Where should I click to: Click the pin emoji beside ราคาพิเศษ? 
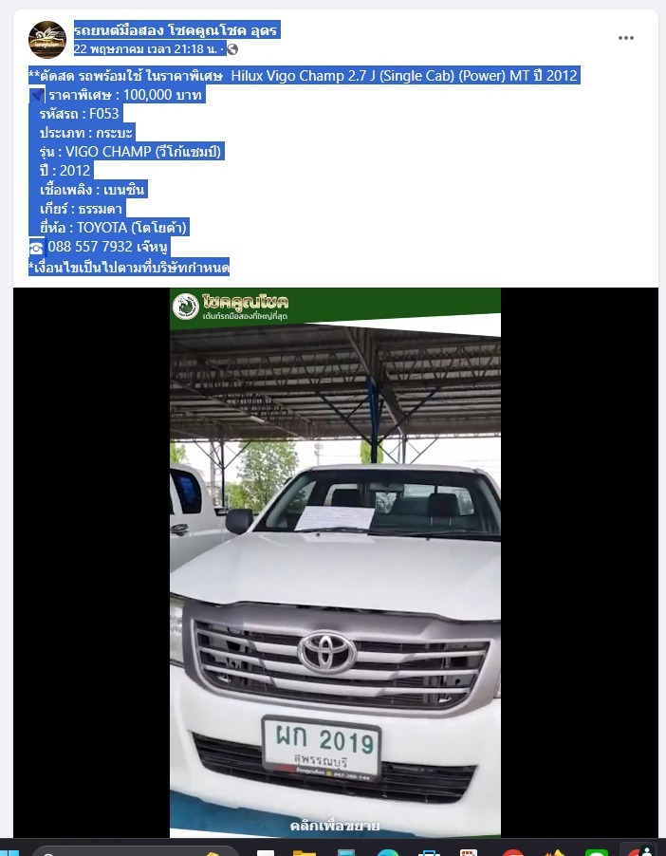tap(37, 96)
